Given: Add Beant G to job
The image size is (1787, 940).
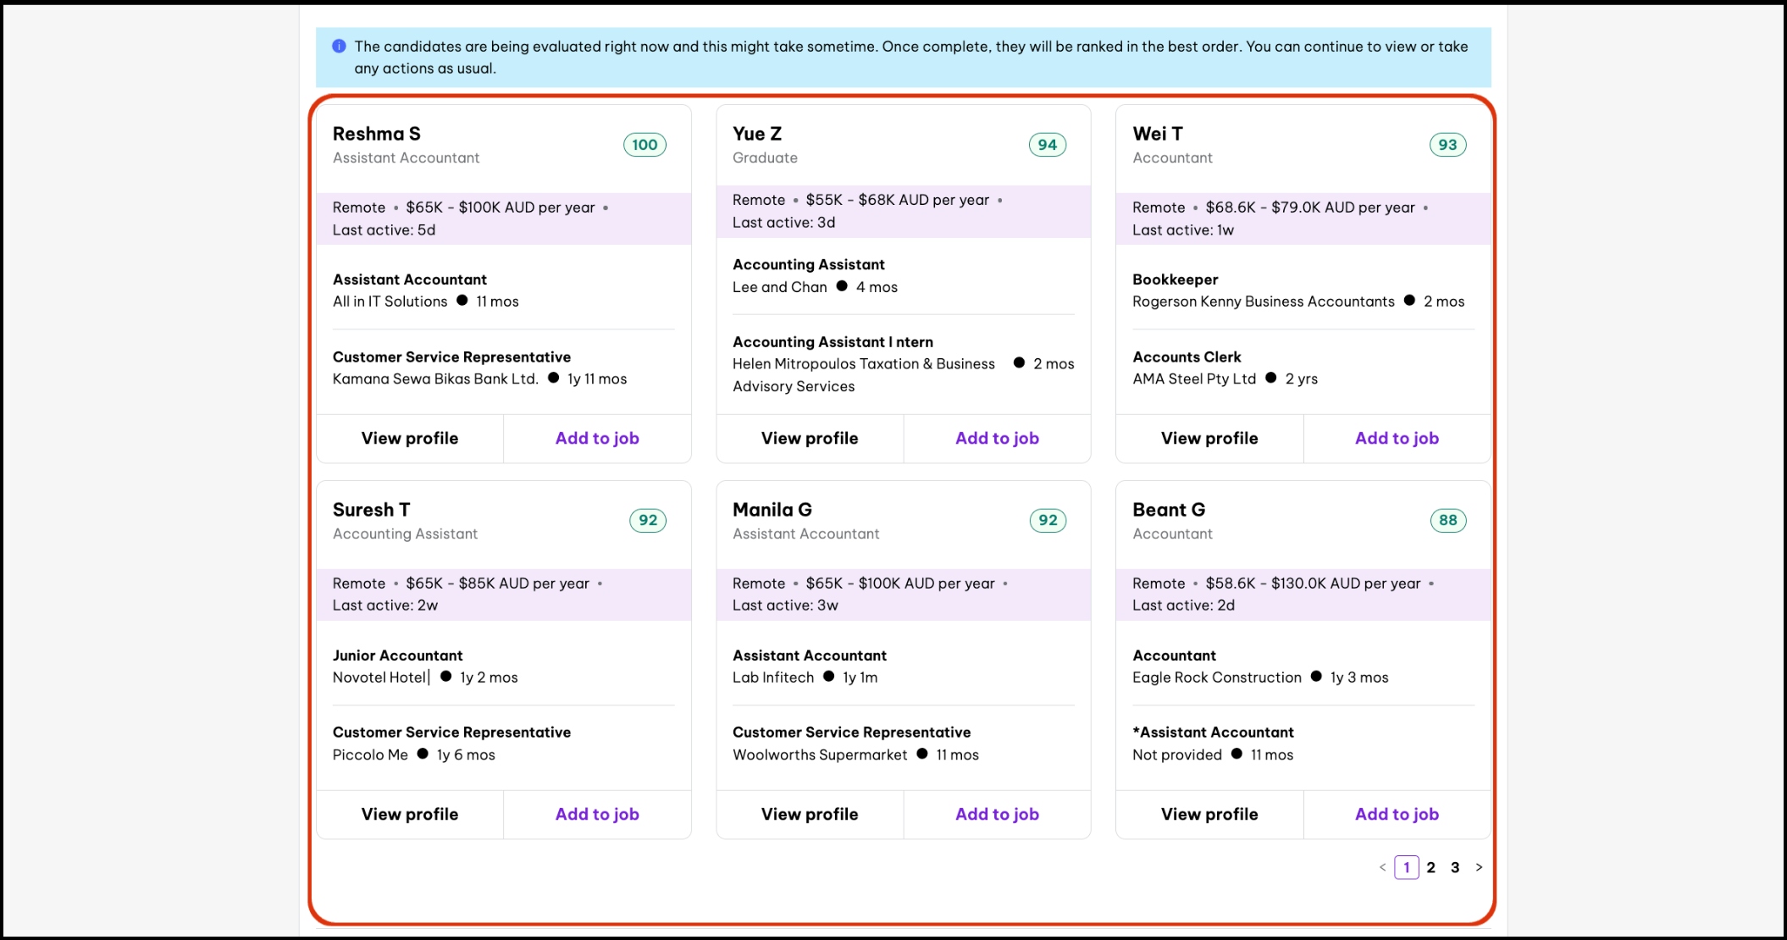Looking at the screenshot, I should pos(1397,815).
